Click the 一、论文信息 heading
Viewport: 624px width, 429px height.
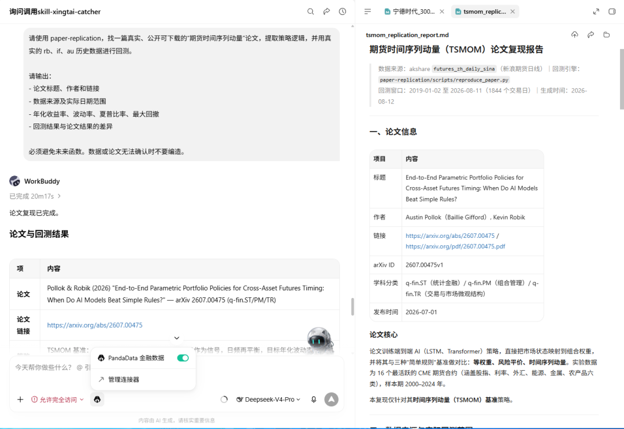[x=393, y=132]
